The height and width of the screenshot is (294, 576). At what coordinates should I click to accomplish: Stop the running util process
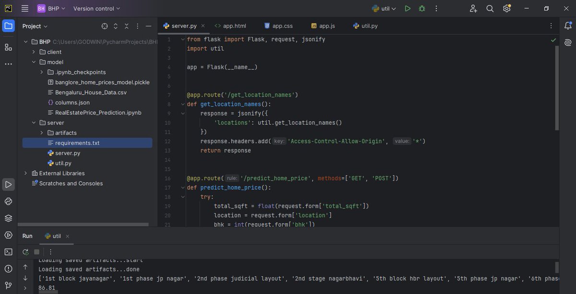click(x=36, y=251)
